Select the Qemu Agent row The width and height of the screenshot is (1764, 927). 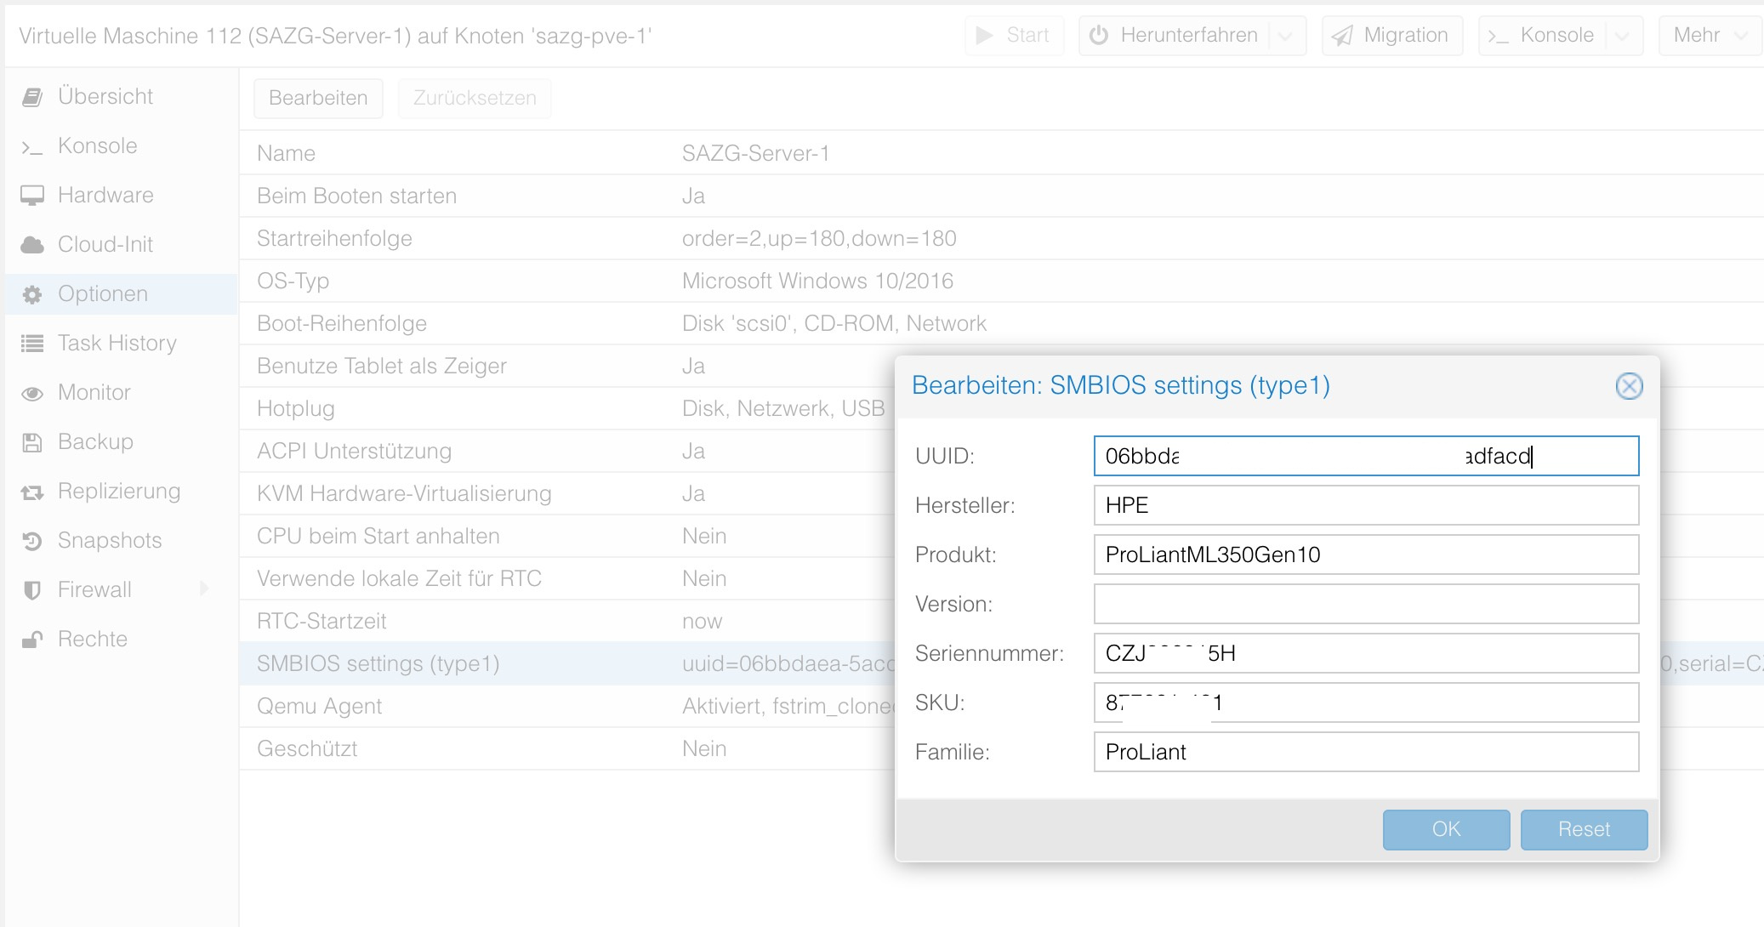click(566, 706)
